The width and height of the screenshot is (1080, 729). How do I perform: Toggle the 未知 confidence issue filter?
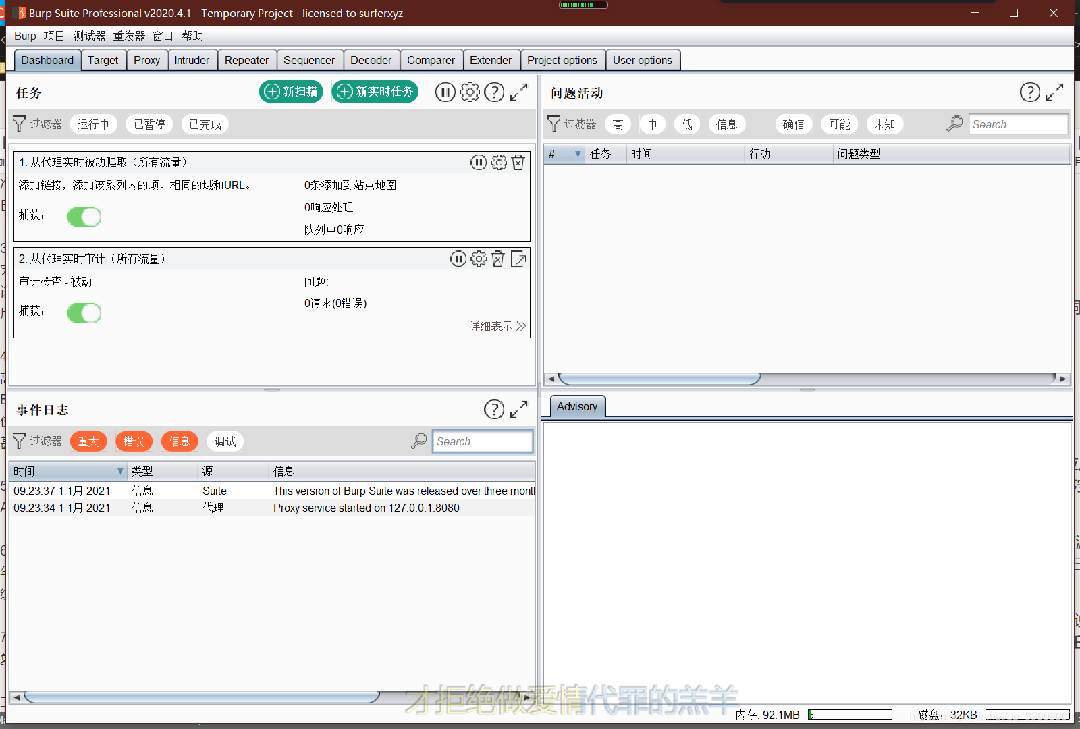(x=884, y=124)
